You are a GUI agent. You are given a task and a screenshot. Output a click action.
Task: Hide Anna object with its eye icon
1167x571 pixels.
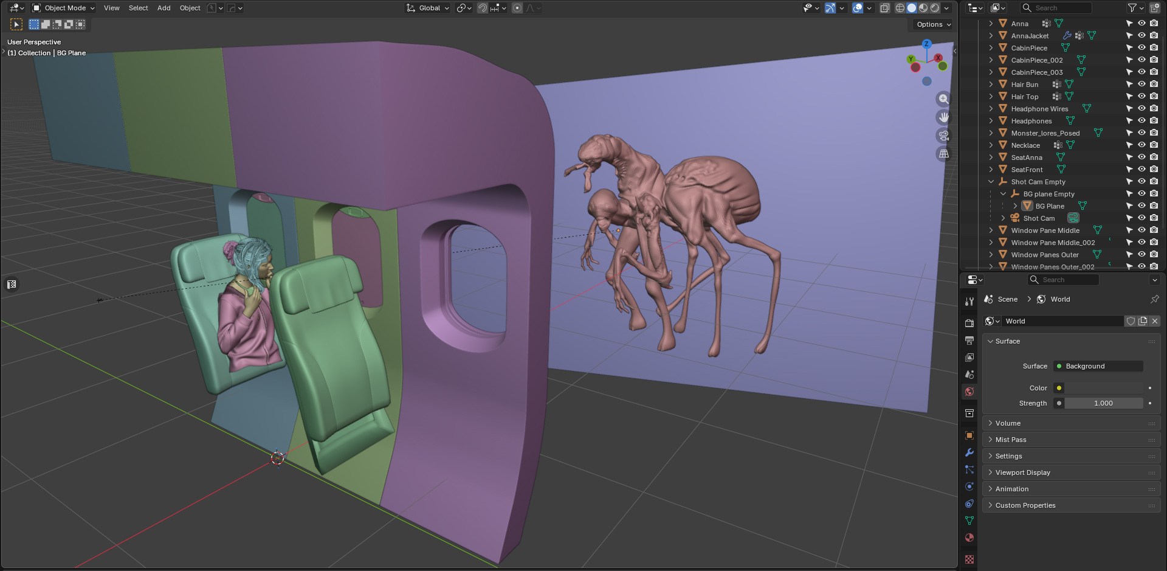click(x=1141, y=24)
